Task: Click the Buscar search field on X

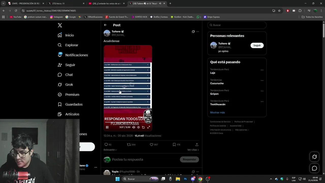Action: click(x=237, y=25)
